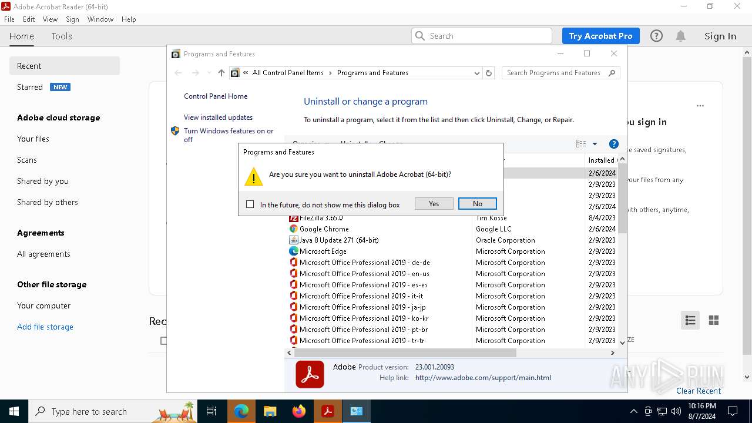Screen dimensions: 752x423
Task: Click the Installed On column header
Action: [601, 160]
